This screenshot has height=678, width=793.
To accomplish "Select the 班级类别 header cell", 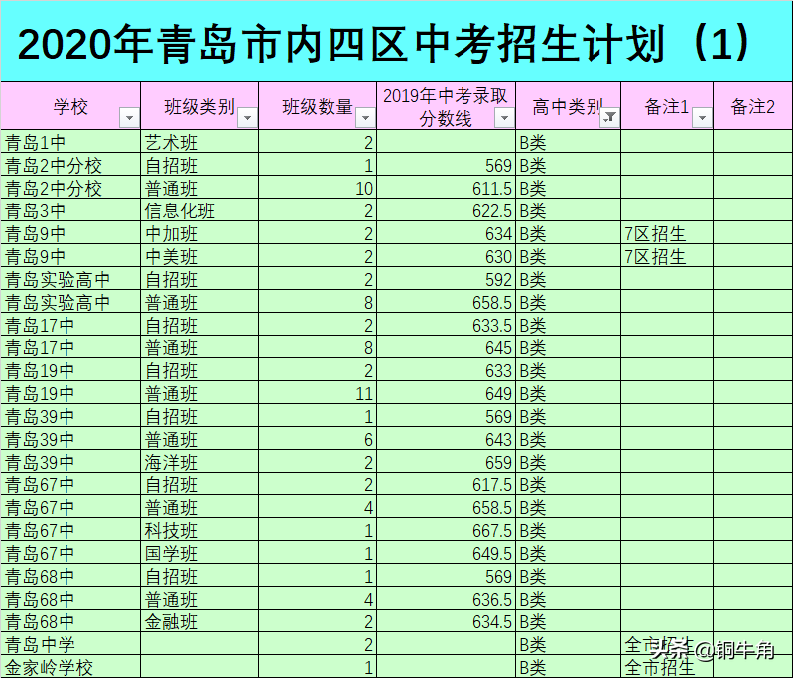I will pyautogui.click(x=199, y=106).
